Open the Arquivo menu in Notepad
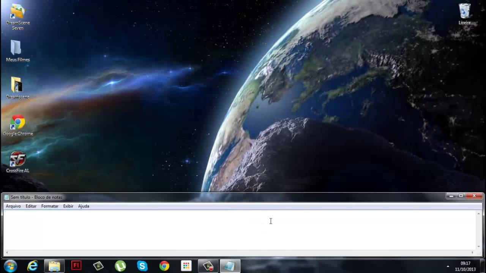The image size is (486, 273). click(13, 206)
